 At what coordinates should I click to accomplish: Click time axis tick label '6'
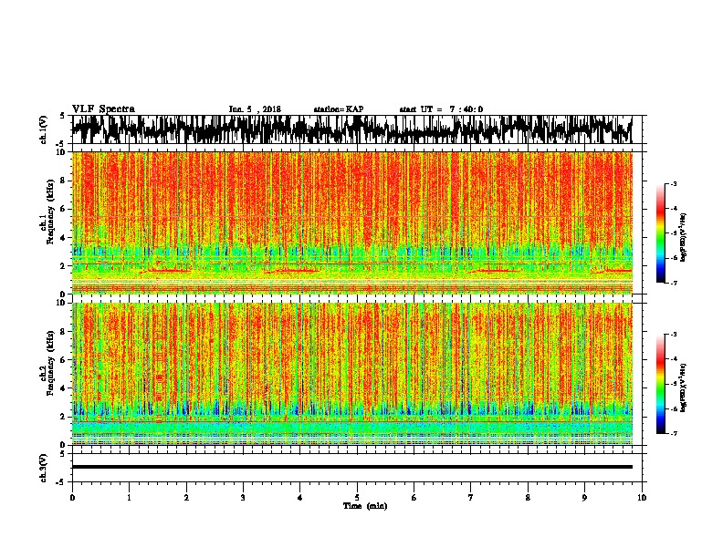tap(414, 498)
